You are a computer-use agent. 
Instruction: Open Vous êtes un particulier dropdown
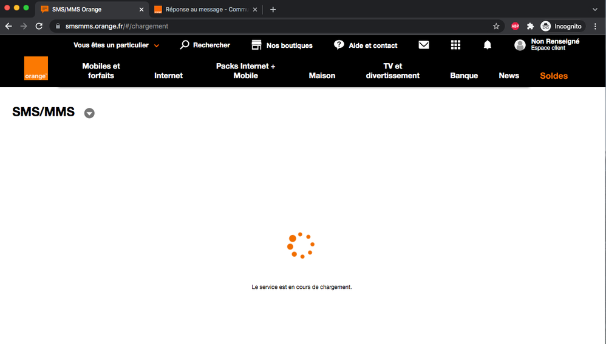(117, 45)
